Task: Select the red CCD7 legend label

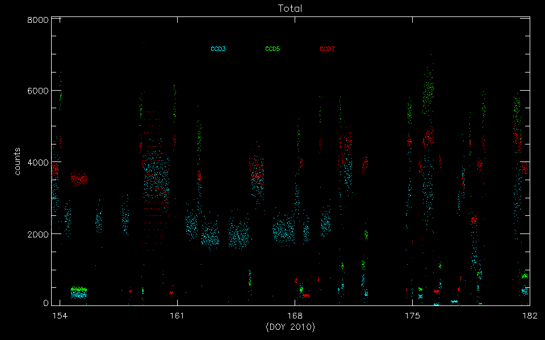Action: click(x=327, y=49)
